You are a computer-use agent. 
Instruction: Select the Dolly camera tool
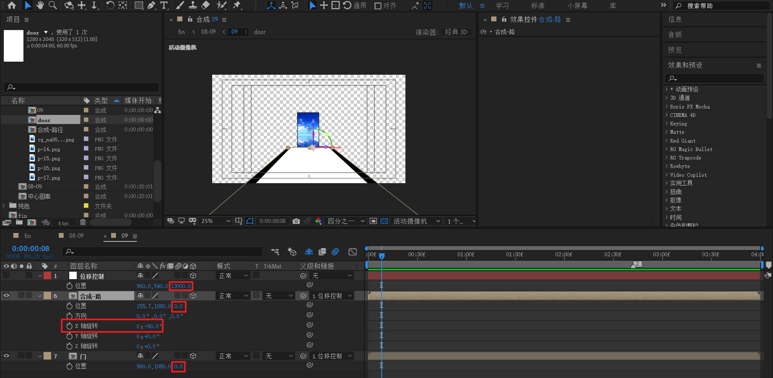tap(94, 5)
